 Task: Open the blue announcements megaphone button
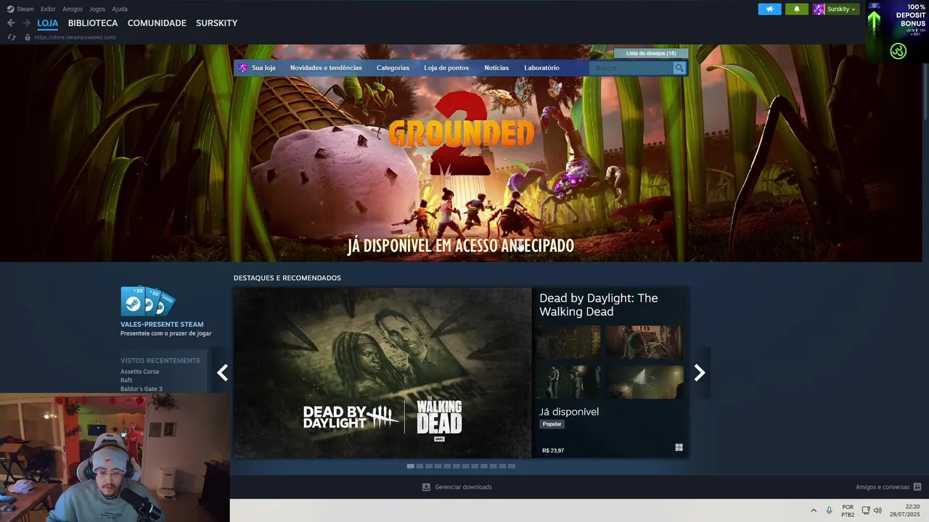pos(769,9)
